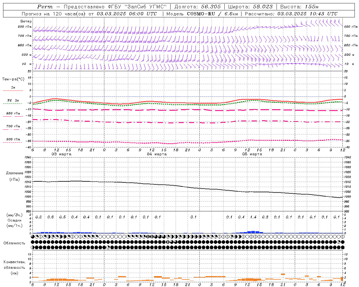Click the "Высота: 155м" elevation value
359x287 pixels.
tap(299, 7)
